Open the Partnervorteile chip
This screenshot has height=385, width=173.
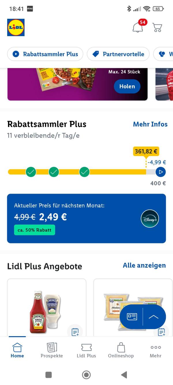pyautogui.click(x=118, y=54)
